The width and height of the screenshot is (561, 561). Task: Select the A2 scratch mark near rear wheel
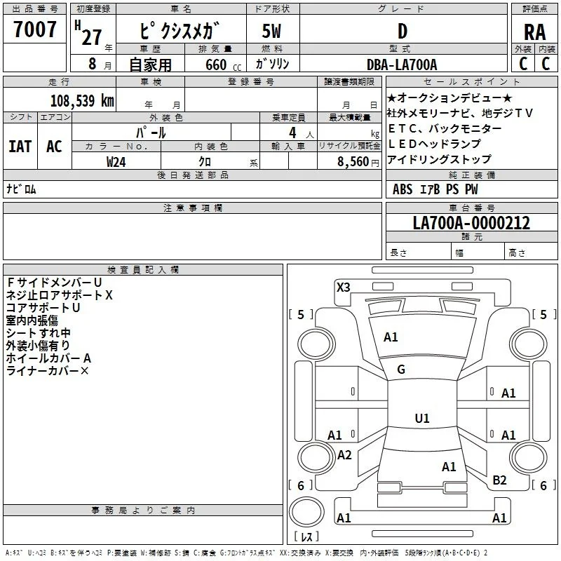coord(344,455)
